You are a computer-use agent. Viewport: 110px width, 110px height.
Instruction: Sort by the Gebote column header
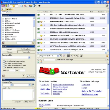click(x=46, y=12)
